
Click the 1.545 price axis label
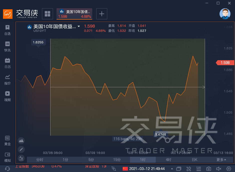(x=228, y=91)
